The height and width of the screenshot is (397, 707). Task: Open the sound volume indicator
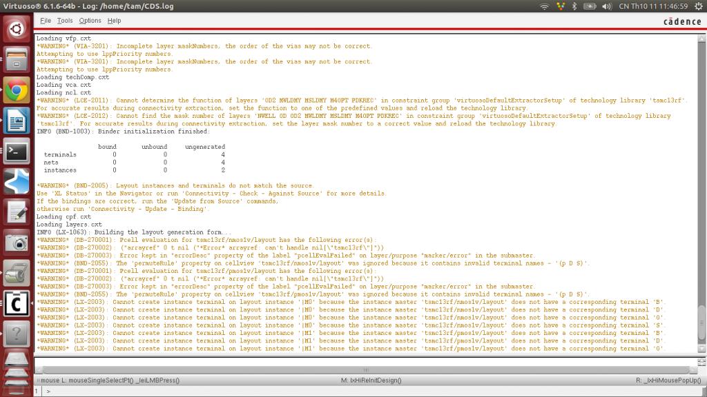(x=607, y=6)
